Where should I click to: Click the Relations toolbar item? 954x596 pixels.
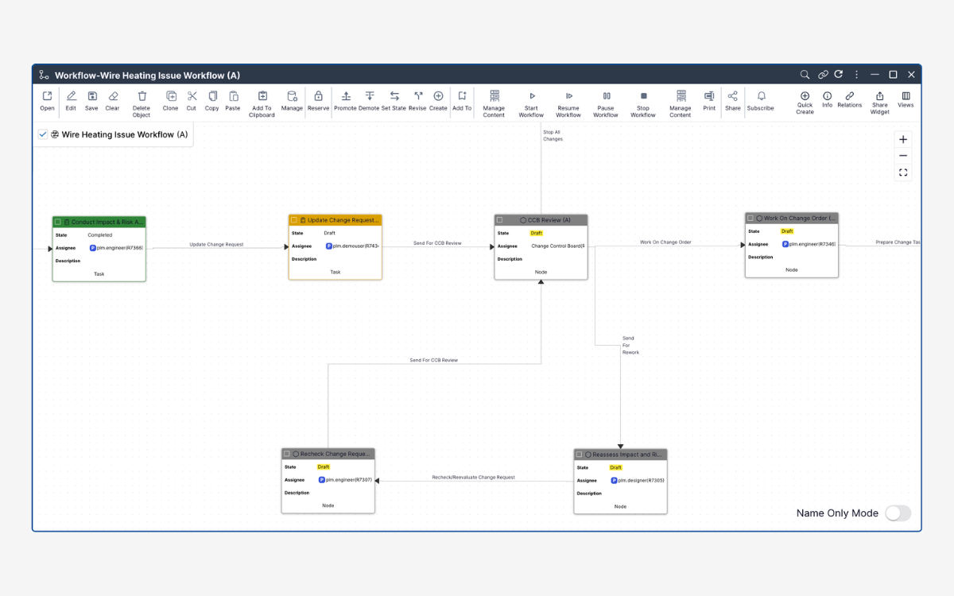[849, 96]
